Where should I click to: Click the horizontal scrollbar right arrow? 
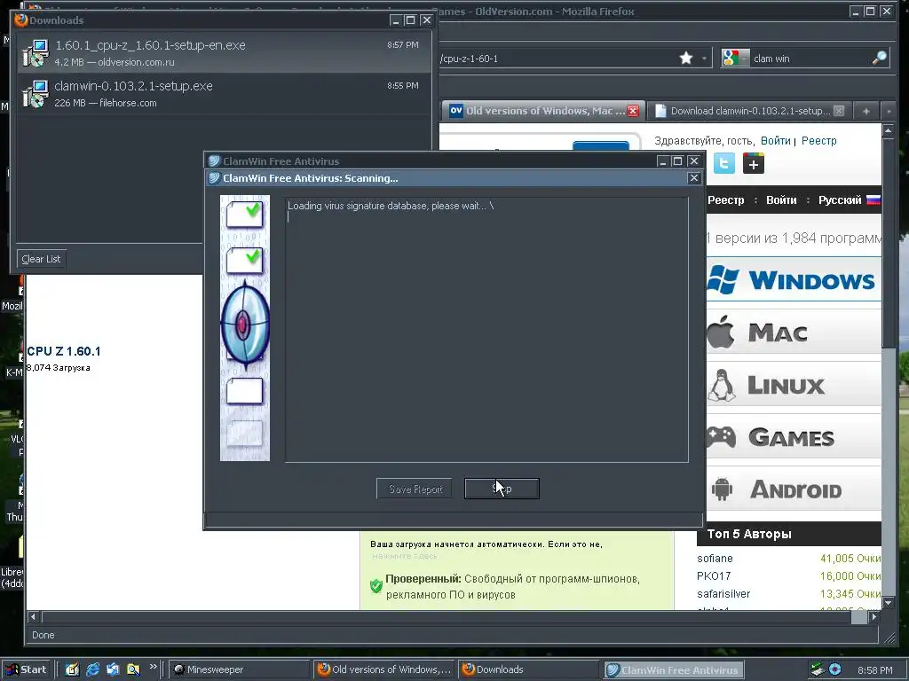[873, 617]
